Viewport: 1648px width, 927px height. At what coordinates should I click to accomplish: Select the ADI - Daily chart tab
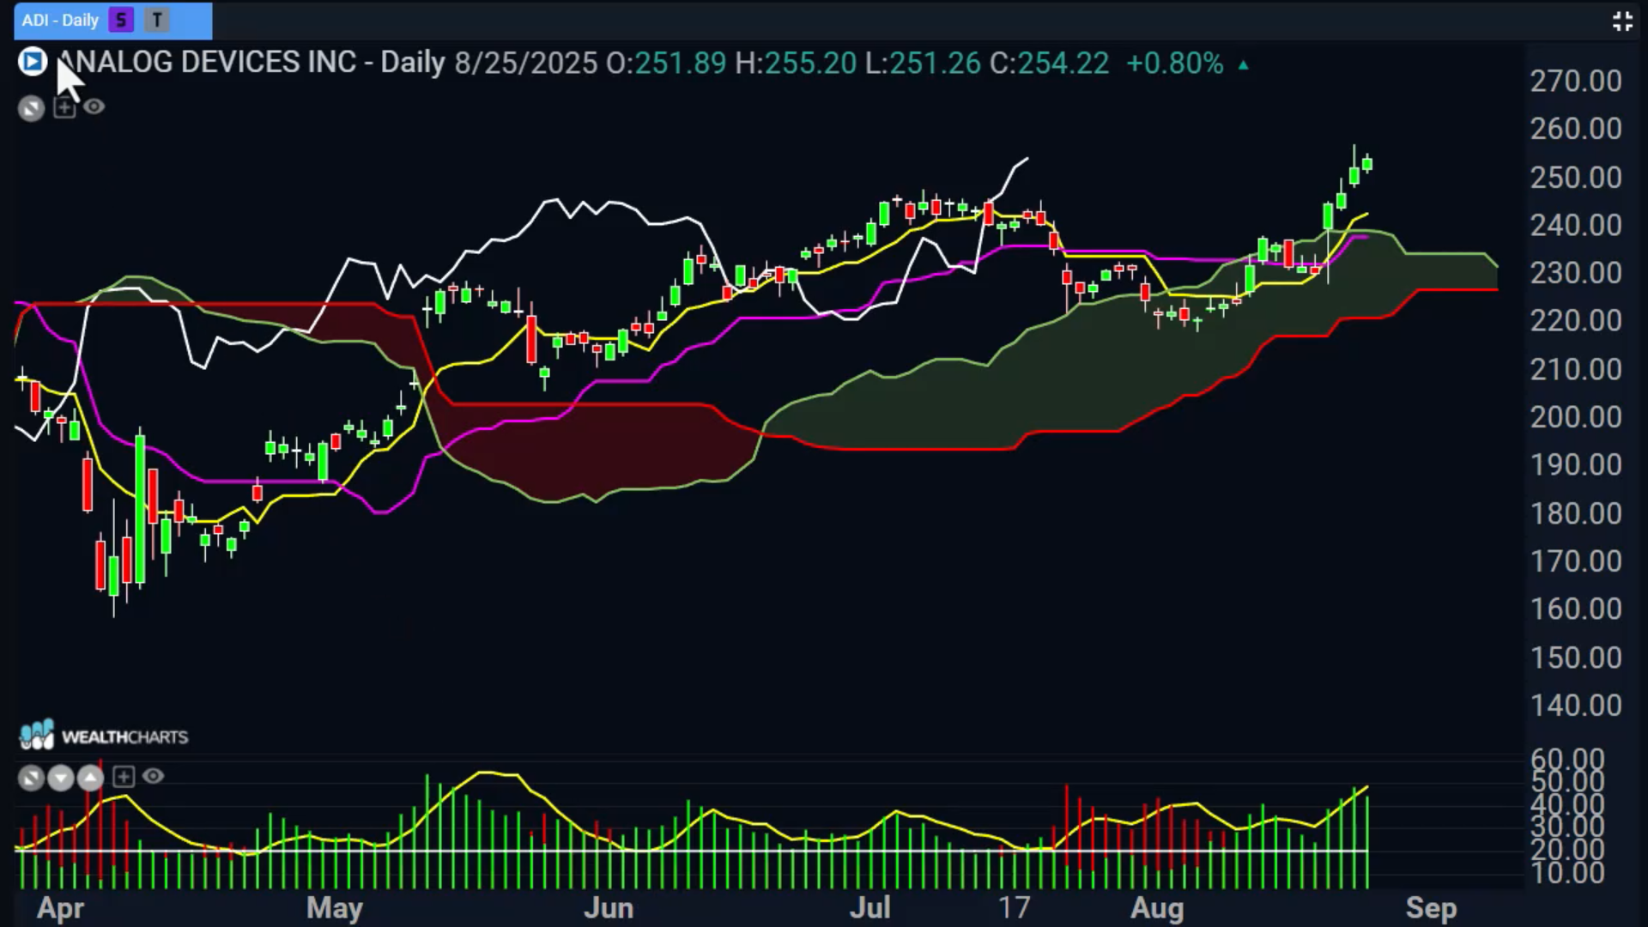(112, 20)
